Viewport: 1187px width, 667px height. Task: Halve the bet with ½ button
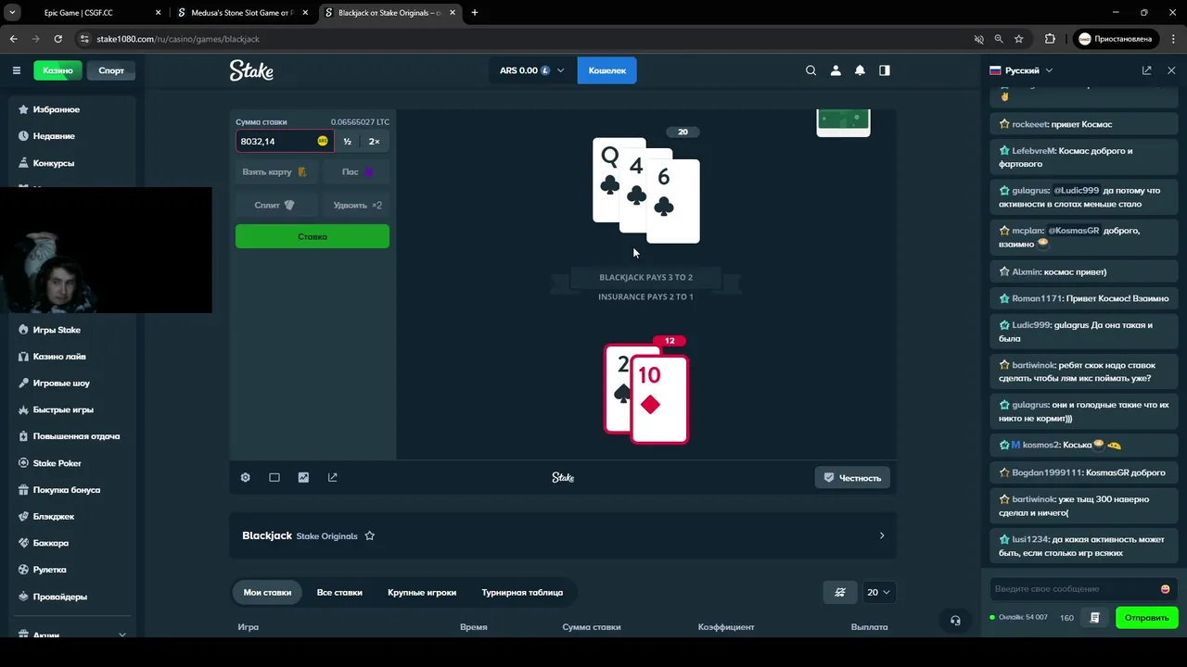click(x=348, y=141)
